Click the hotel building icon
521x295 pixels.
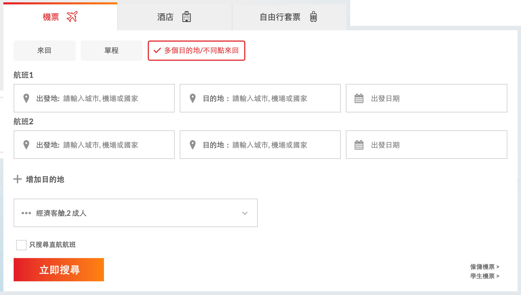click(186, 17)
